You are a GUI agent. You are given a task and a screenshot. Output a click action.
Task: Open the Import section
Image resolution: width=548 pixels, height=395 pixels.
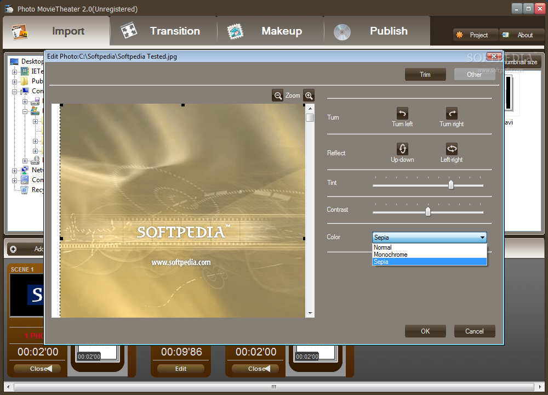pyautogui.click(x=56, y=31)
